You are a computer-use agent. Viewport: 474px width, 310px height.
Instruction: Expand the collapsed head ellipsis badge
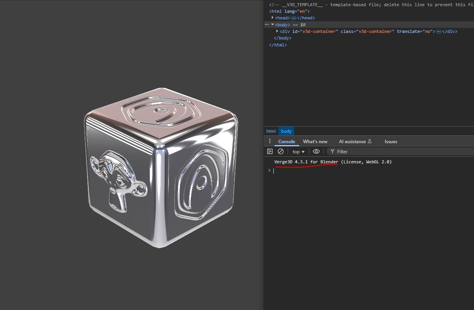coord(293,18)
